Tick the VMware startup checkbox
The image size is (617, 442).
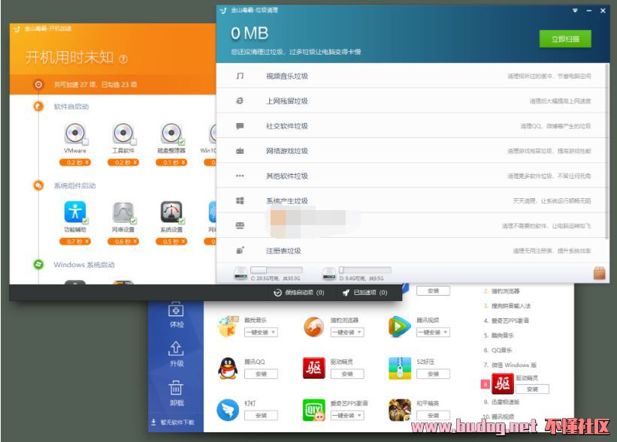tap(86, 142)
